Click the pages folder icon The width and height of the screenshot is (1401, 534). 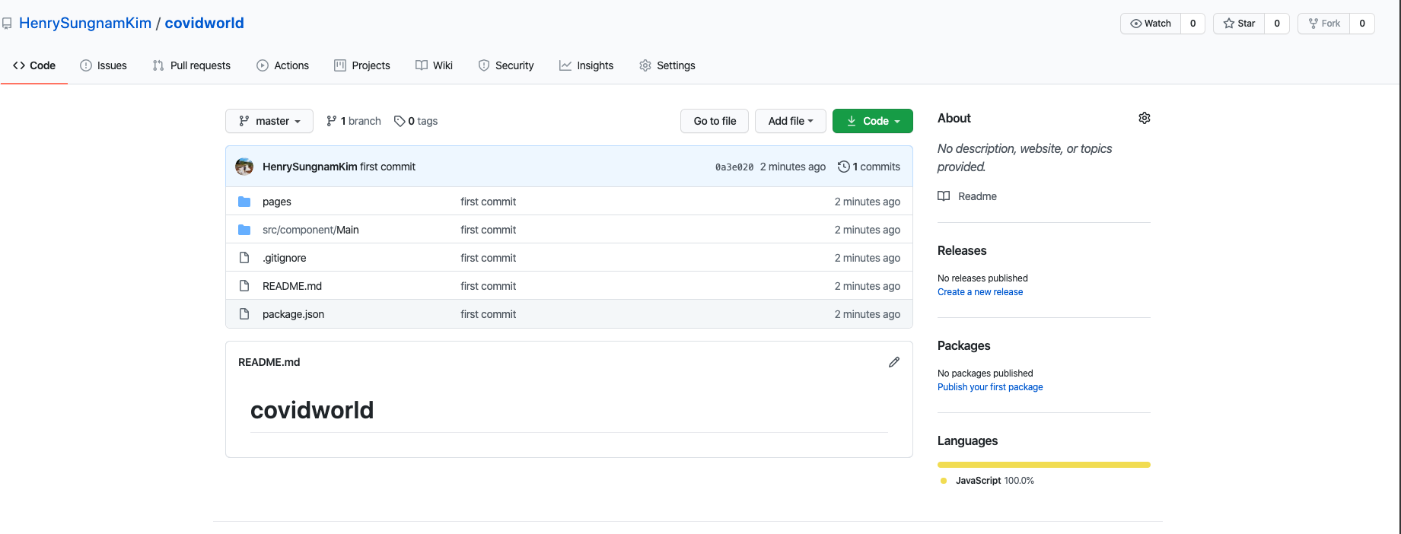click(x=244, y=202)
